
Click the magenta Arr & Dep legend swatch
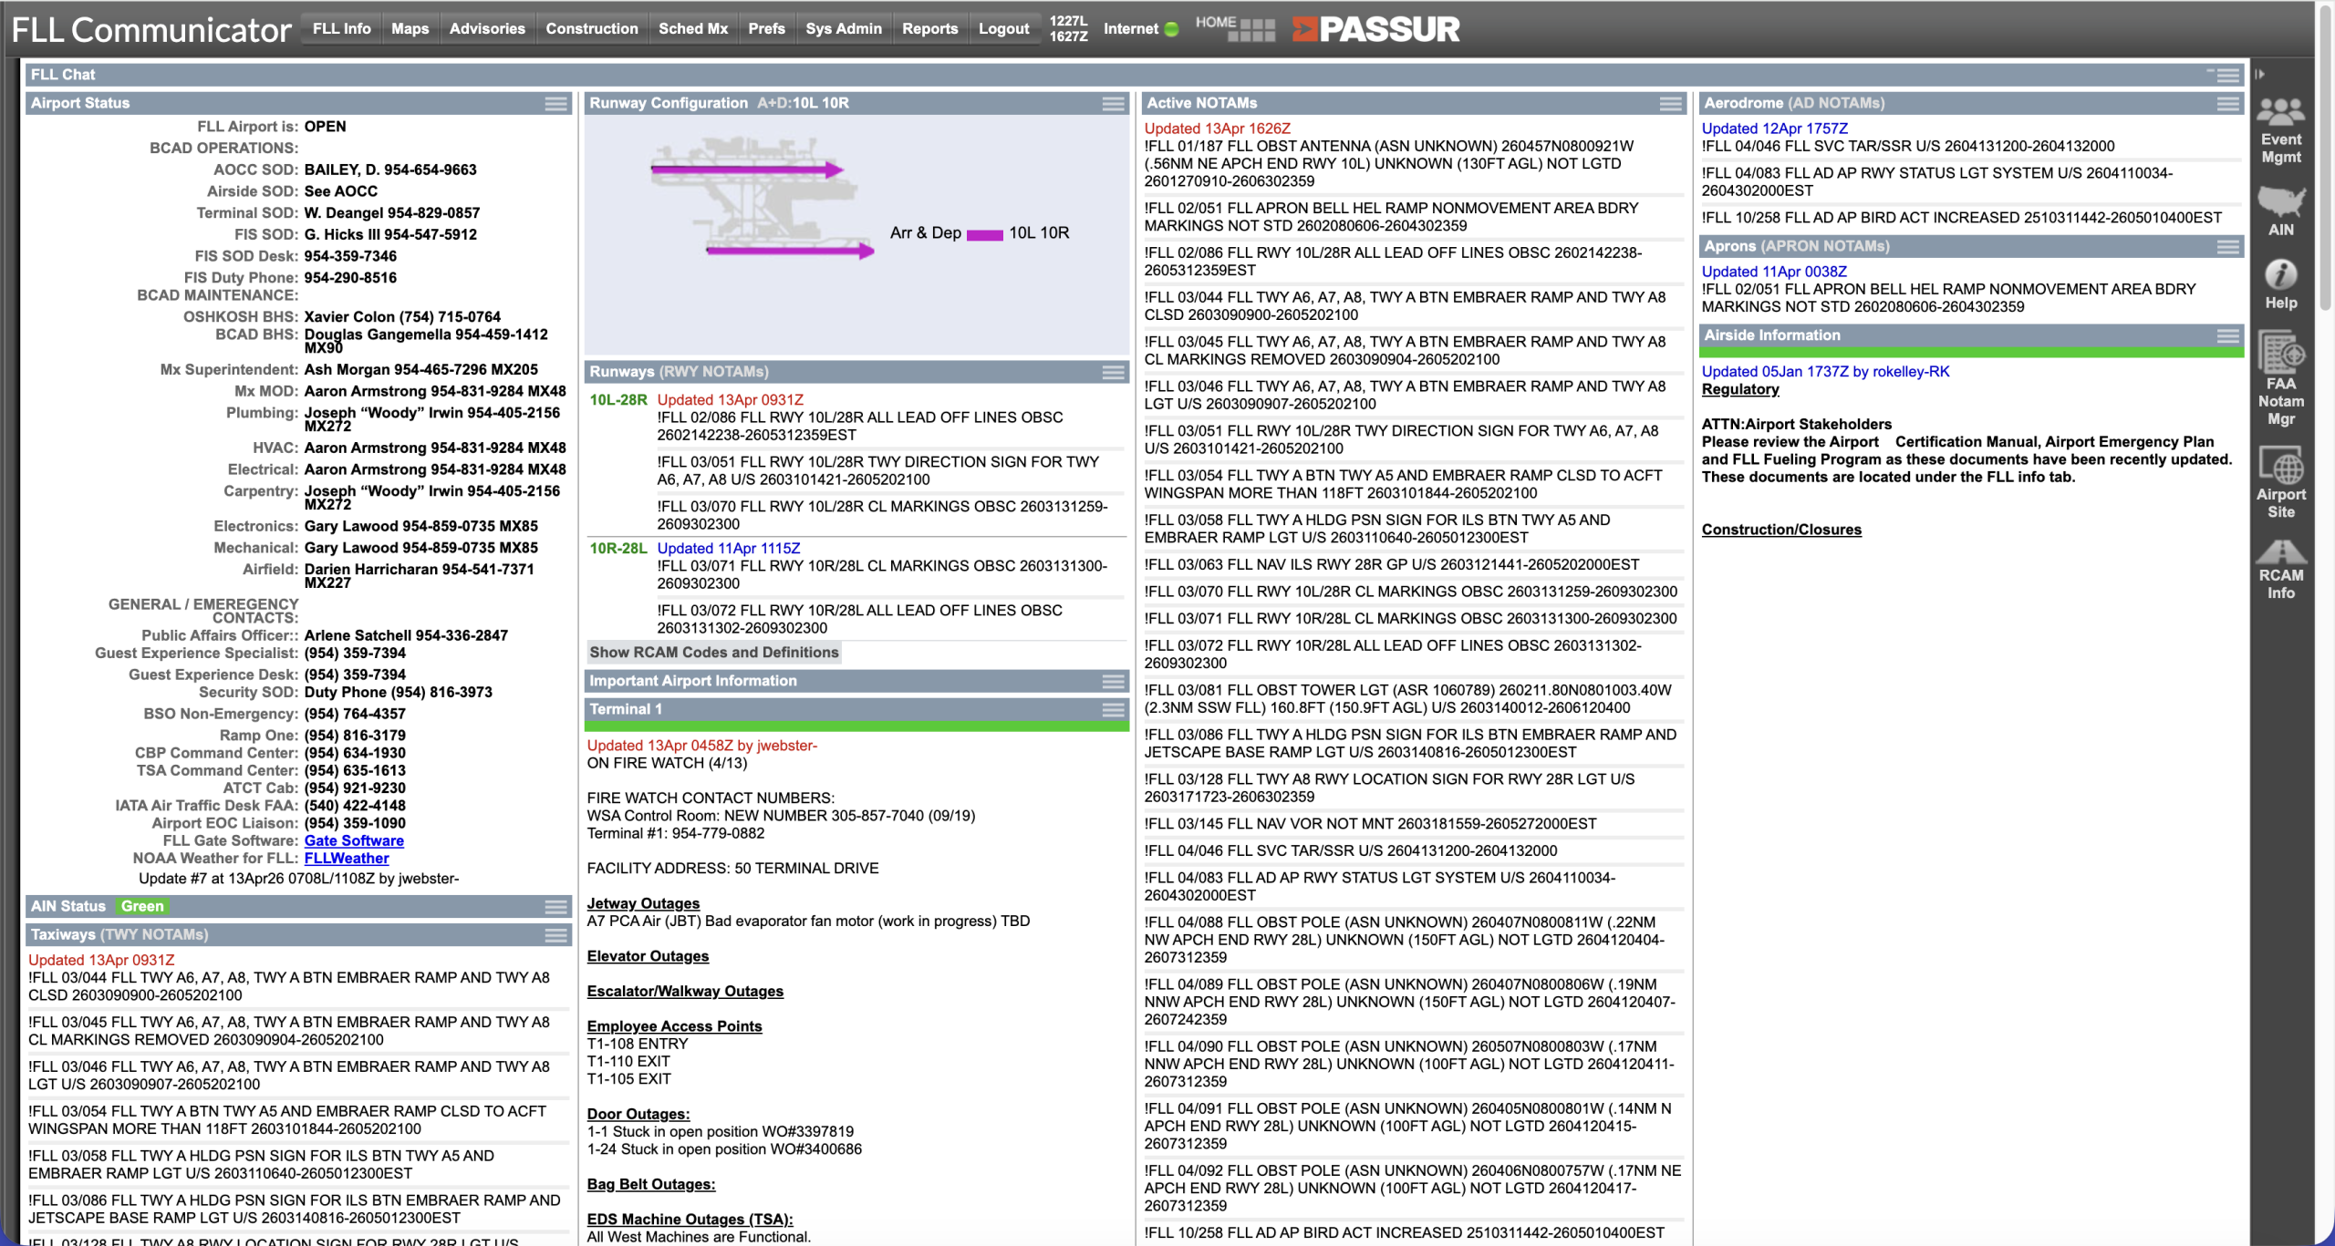tap(984, 234)
